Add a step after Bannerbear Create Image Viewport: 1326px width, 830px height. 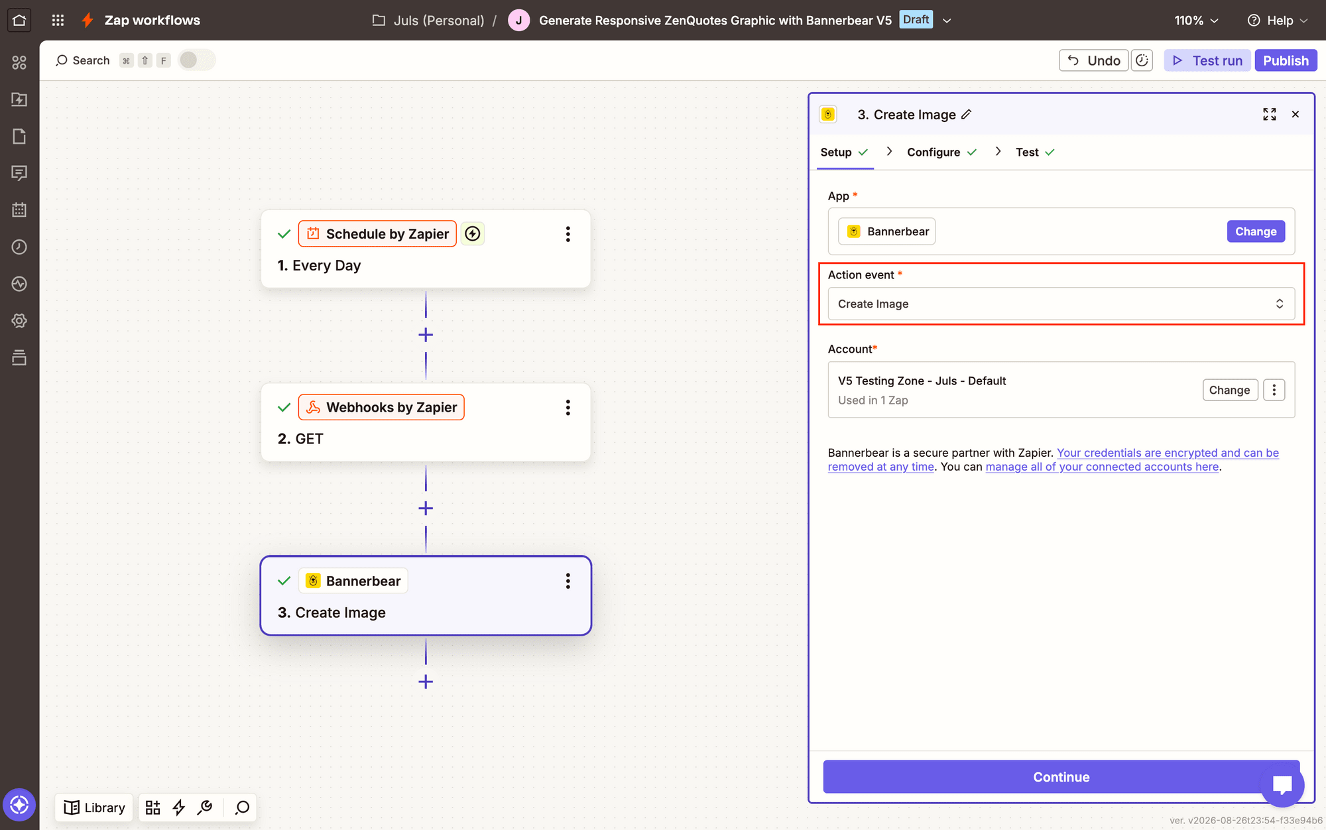426,682
